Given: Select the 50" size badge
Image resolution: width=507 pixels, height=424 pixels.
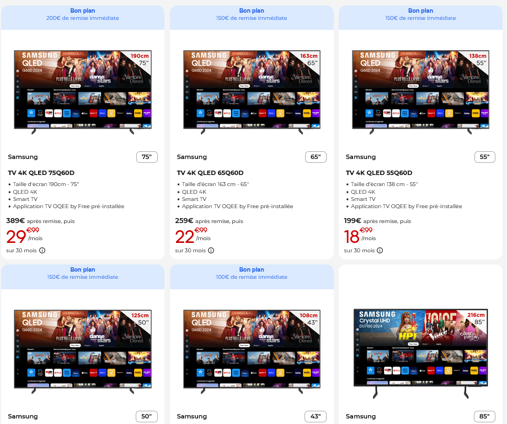Looking at the screenshot, I should [x=147, y=416].
